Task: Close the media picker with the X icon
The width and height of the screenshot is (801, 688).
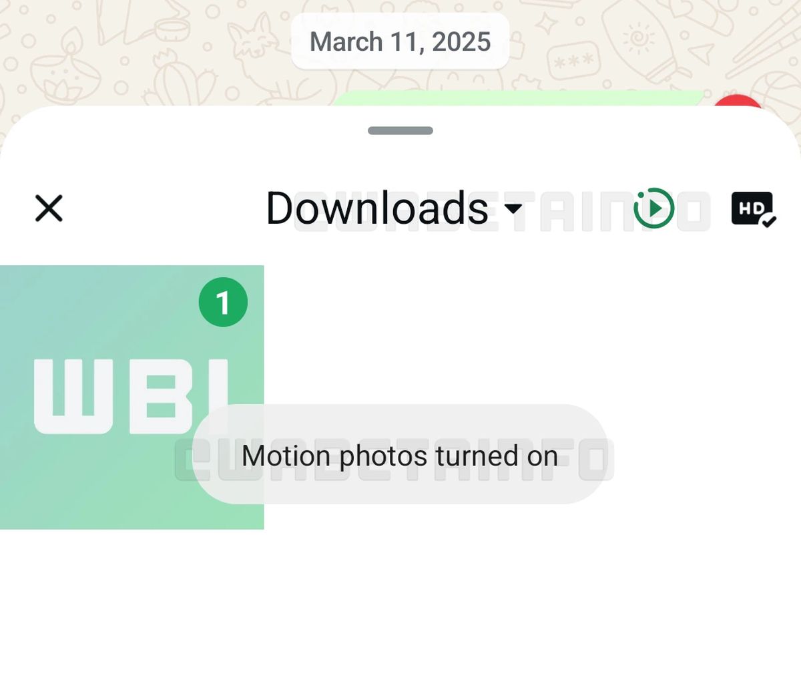Action: [49, 208]
